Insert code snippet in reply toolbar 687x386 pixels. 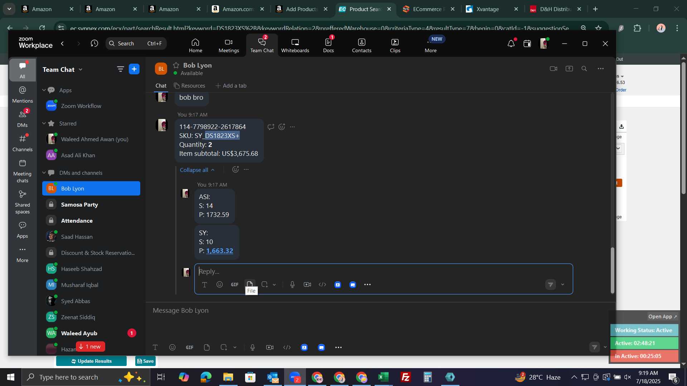322,284
